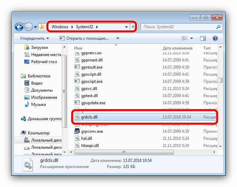Select file grpconv.exe
The width and height of the screenshot is (237, 187).
click(145, 131)
